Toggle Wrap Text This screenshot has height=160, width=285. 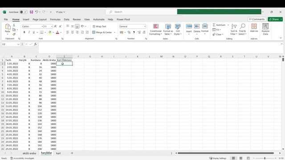pyautogui.click(x=99, y=27)
